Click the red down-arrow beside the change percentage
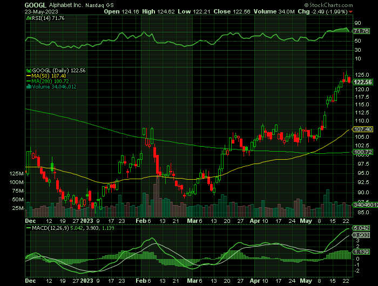Viewport: 378px width, 286px height. click(x=351, y=12)
